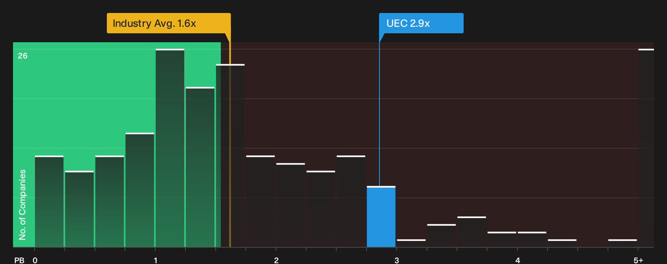The width and height of the screenshot is (667, 264).
Task: Click the first green bar starting at PB 0
Action: click(49, 201)
